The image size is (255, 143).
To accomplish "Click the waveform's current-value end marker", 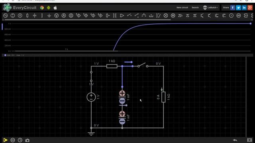I will pyautogui.click(x=251, y=24).
